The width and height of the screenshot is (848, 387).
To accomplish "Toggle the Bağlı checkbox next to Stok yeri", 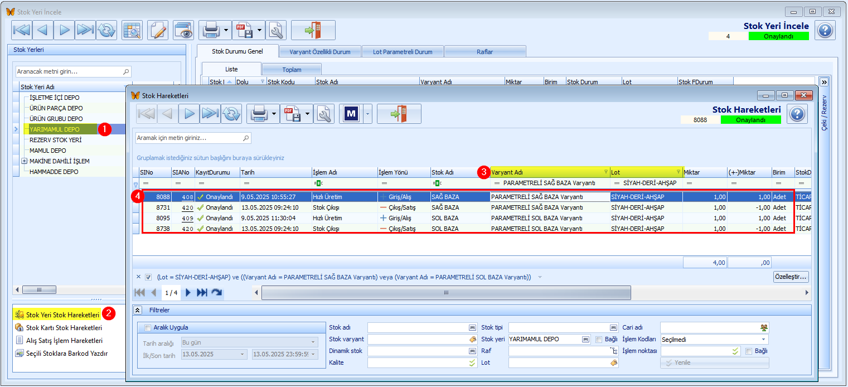I will (598, 339).
